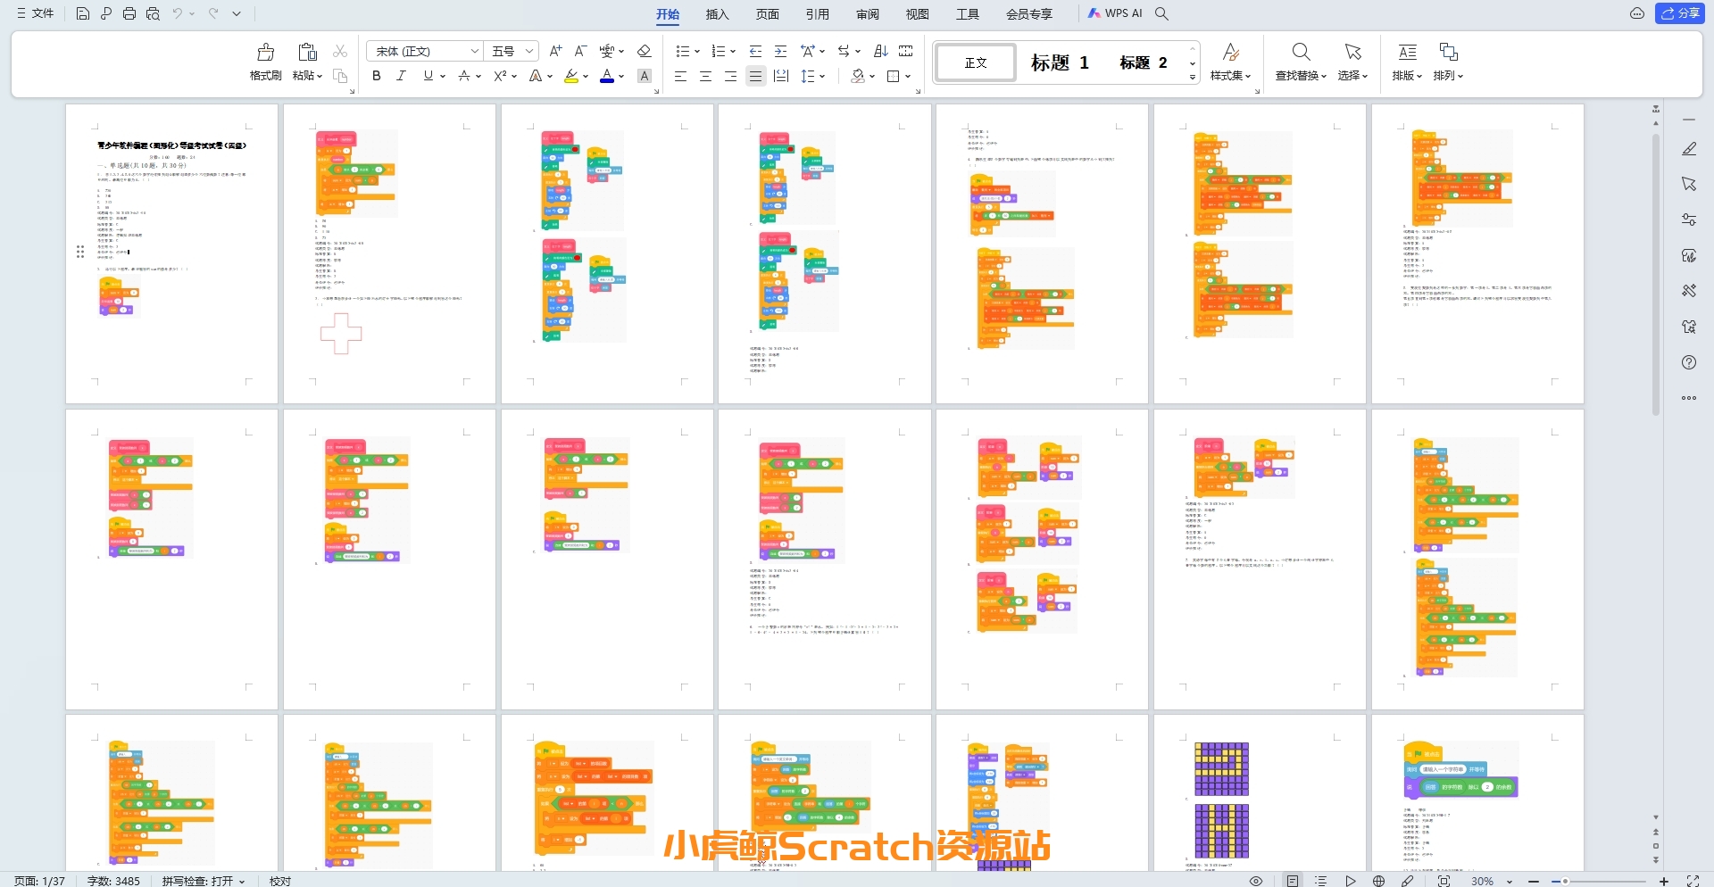Toggle Italic formatting
This screenshot has width=1714, height=887.
[402, 76]
